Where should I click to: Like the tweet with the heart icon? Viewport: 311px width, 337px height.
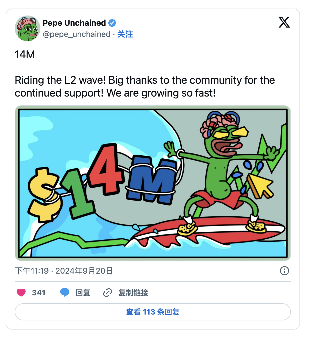point(21,293)
